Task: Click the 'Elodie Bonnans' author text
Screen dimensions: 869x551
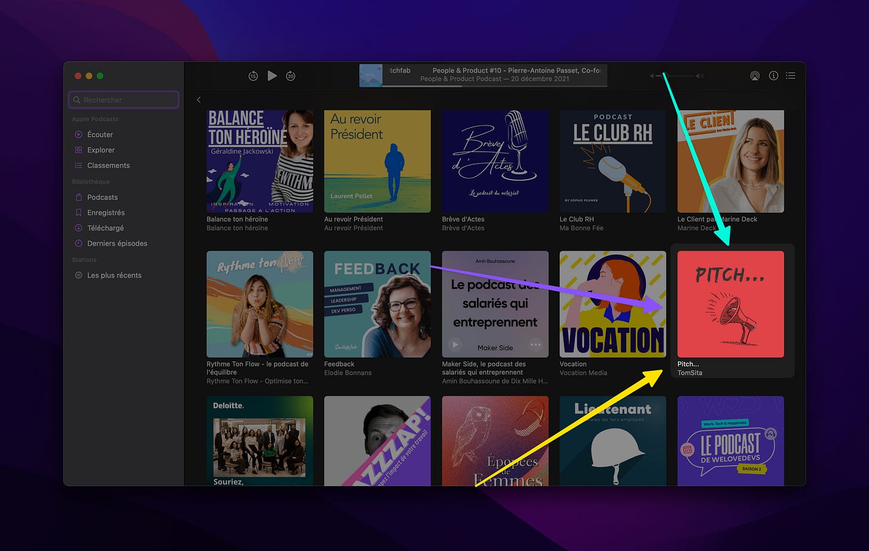Action: [x=348, y=373]
